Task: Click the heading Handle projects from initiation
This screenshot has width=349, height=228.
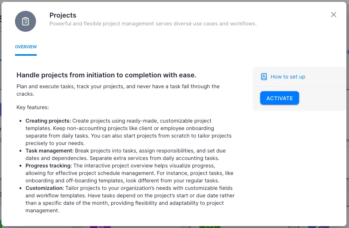Action: [x=106, y=75]
